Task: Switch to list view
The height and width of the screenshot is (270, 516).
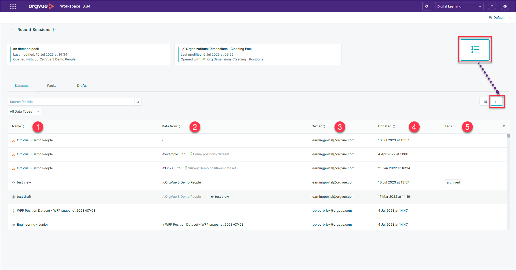Action: click(x=497, y=101)
